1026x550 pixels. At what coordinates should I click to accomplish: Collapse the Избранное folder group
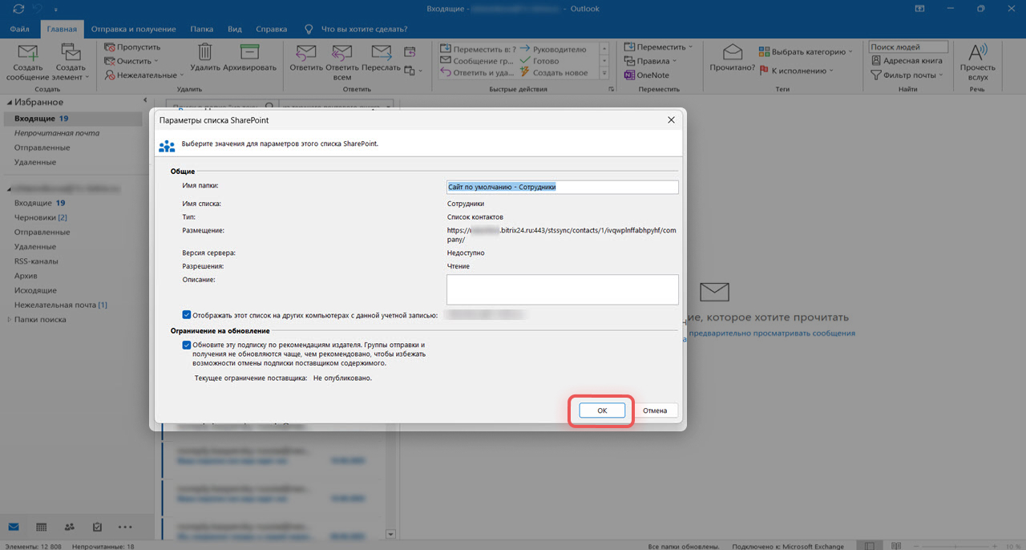(10, 103)
